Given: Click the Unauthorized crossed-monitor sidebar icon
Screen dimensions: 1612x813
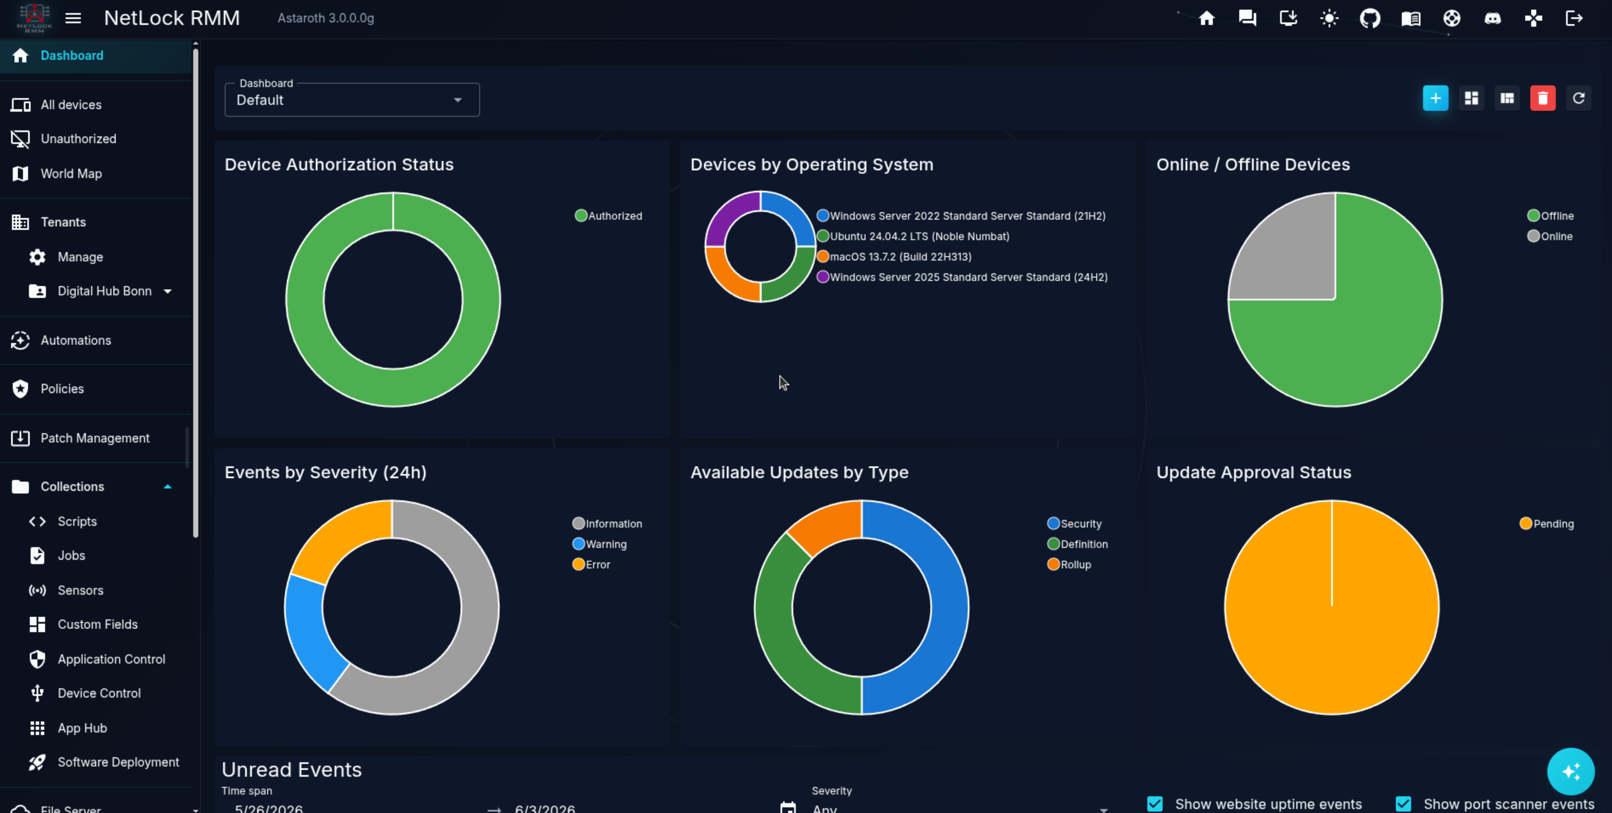Looking at the screenshot, I should coord(20,139).
